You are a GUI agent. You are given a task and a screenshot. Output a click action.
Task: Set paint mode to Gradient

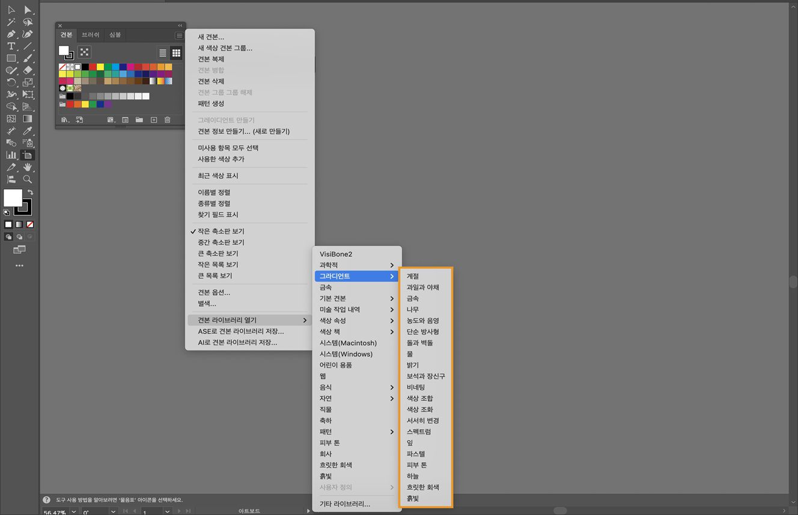coord(19,224)
